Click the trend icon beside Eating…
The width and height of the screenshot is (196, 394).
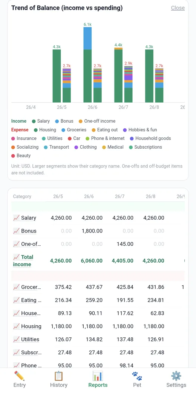pos(16,300)
